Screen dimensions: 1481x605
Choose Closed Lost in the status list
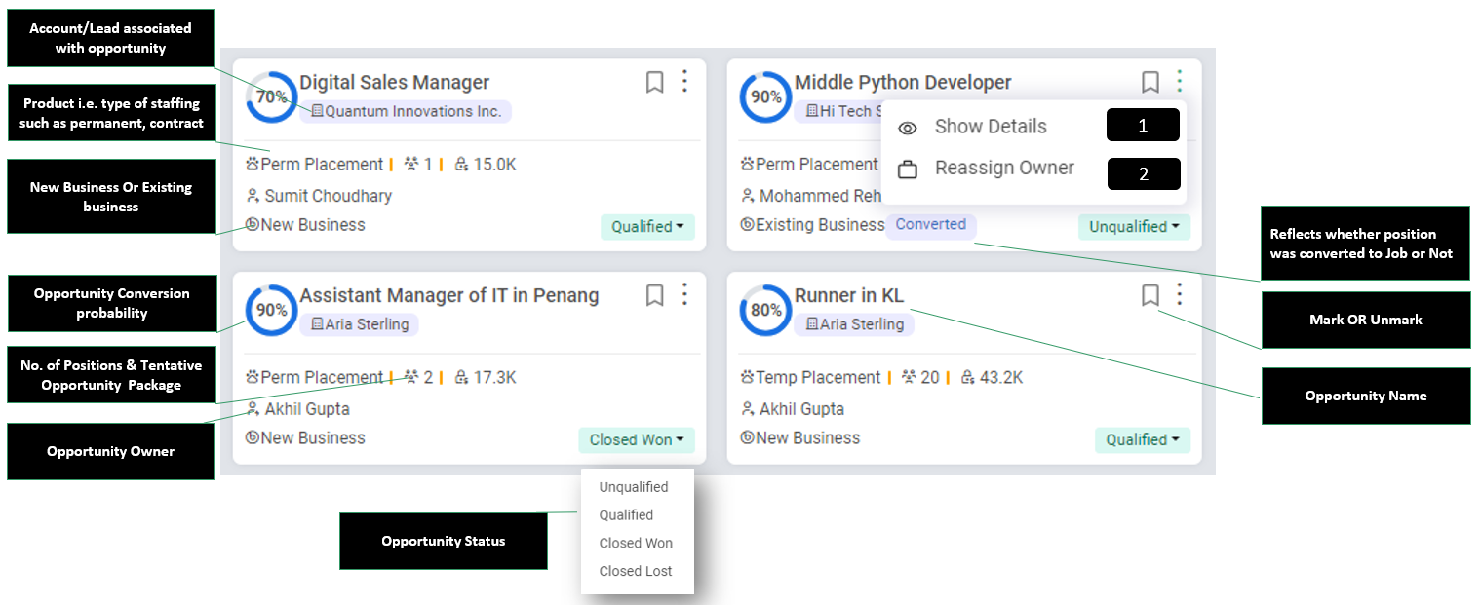pos(636,571)
